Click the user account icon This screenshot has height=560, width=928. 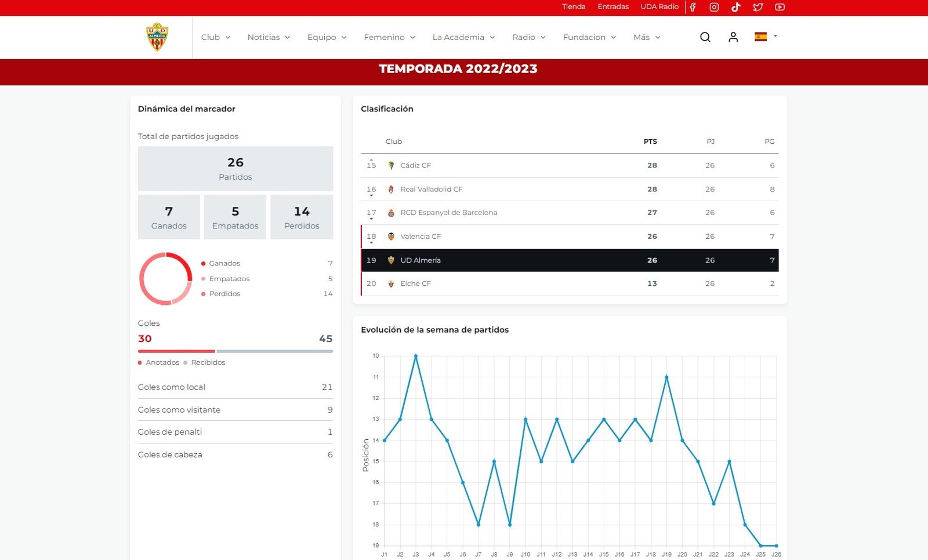pyautogui.click(x=733, y=37)
